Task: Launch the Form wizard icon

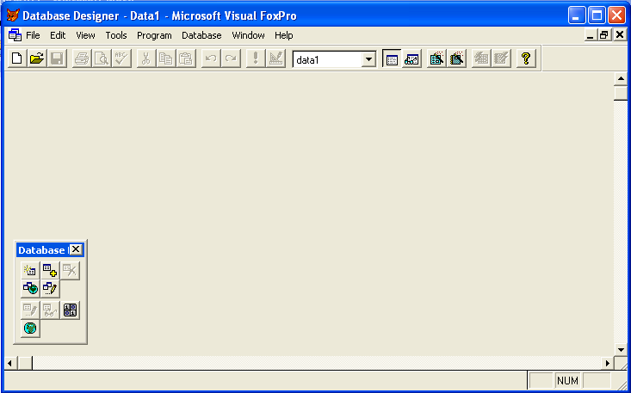Action: coord(436,59)
